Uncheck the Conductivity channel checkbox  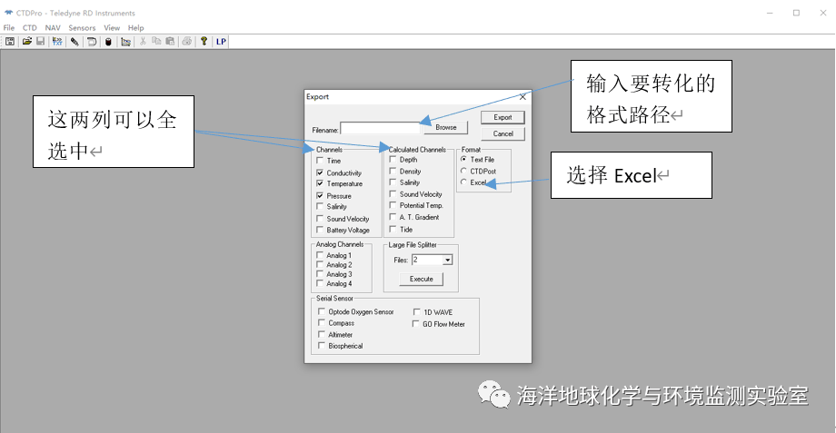(x=320, y=172)
